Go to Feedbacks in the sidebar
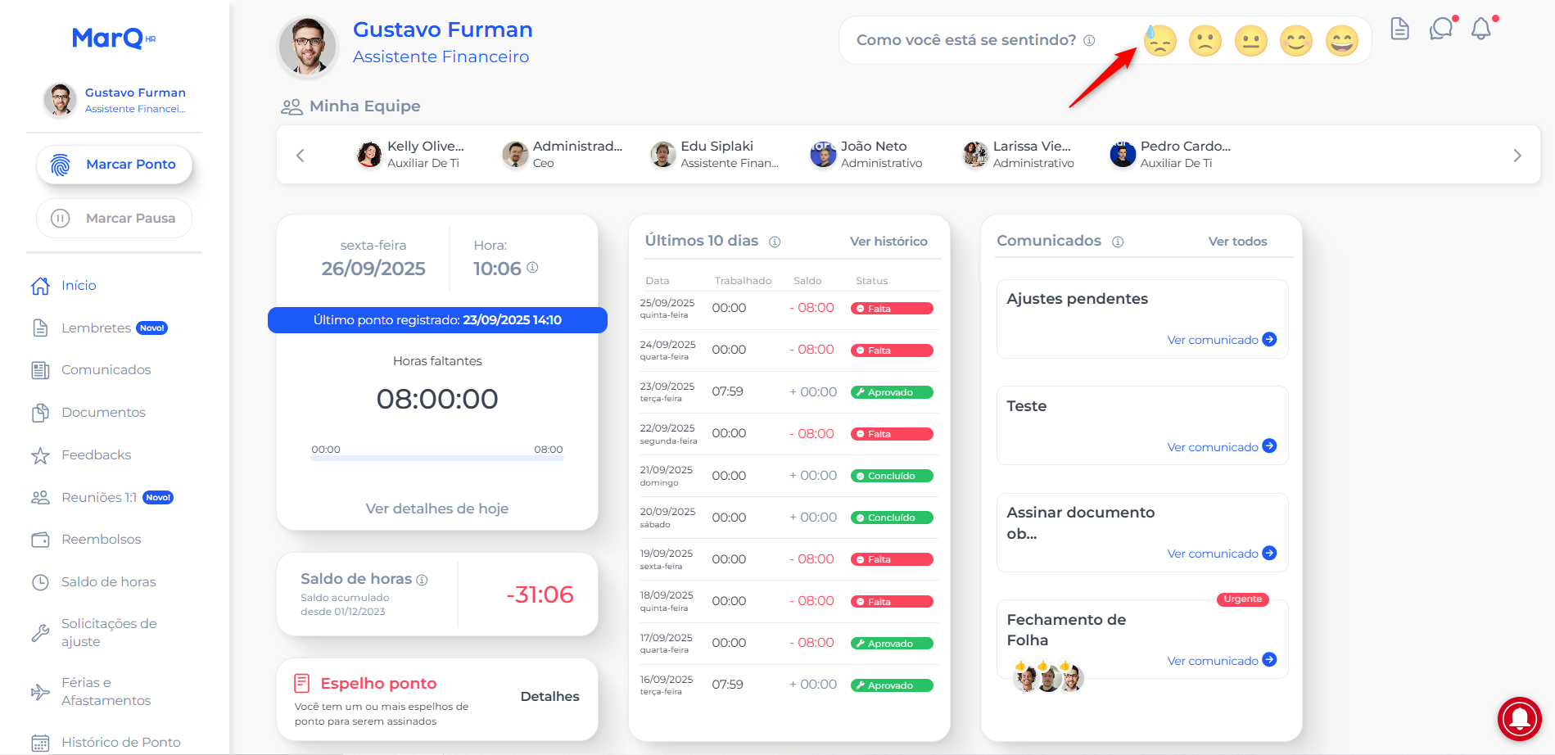Viewport: 1555px width, 755px height. [x=96, y=455]
